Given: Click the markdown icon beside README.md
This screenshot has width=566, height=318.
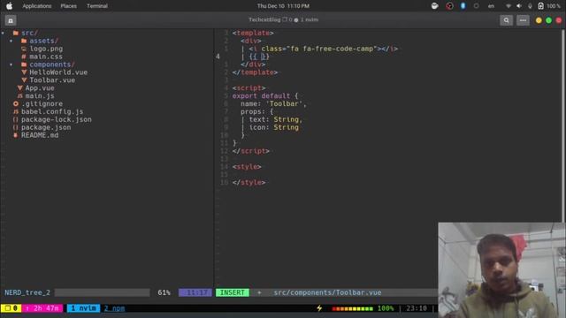Looking at the screenshot, I should [15, 135].
